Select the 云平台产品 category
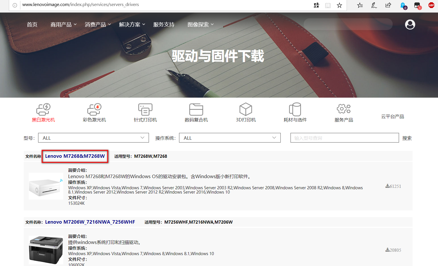 click(x=392, y=117)
